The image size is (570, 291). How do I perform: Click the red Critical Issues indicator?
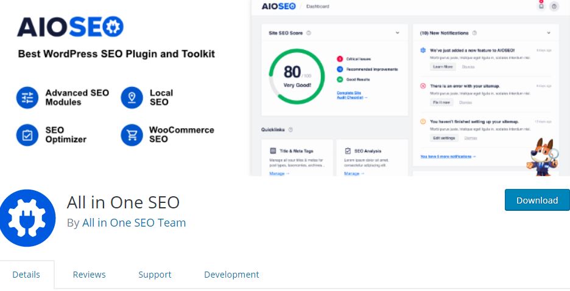[x=340, y=59]
